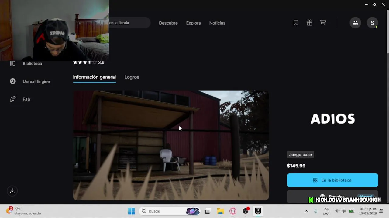This screenshot has width=389, height=218.
Task: Open the shopping cart icon
Action: 323,23
